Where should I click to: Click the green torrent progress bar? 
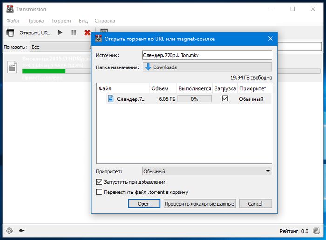pyautogui.click(x=44, y=71)
